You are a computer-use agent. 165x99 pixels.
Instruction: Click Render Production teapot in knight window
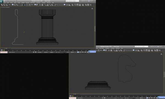click(x=159, y=51)
